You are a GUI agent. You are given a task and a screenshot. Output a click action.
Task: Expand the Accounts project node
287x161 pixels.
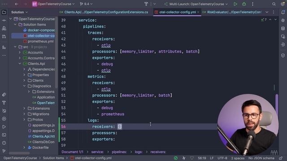(20, 53)
